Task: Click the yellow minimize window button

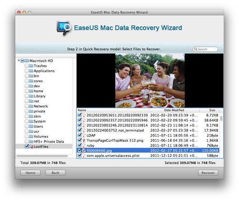Action: [x=24, y=12]
